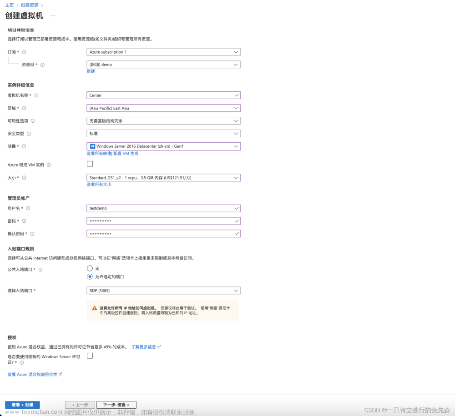Screen dimensions: 455x416
Task: Open 查看所有大小 link
Action: coord(99,185)
